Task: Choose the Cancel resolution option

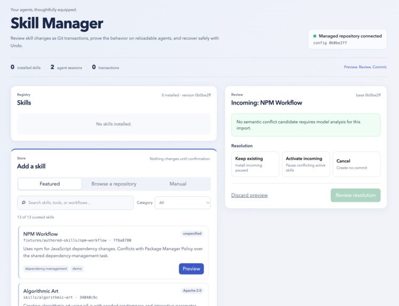Action: coord(356,164)
